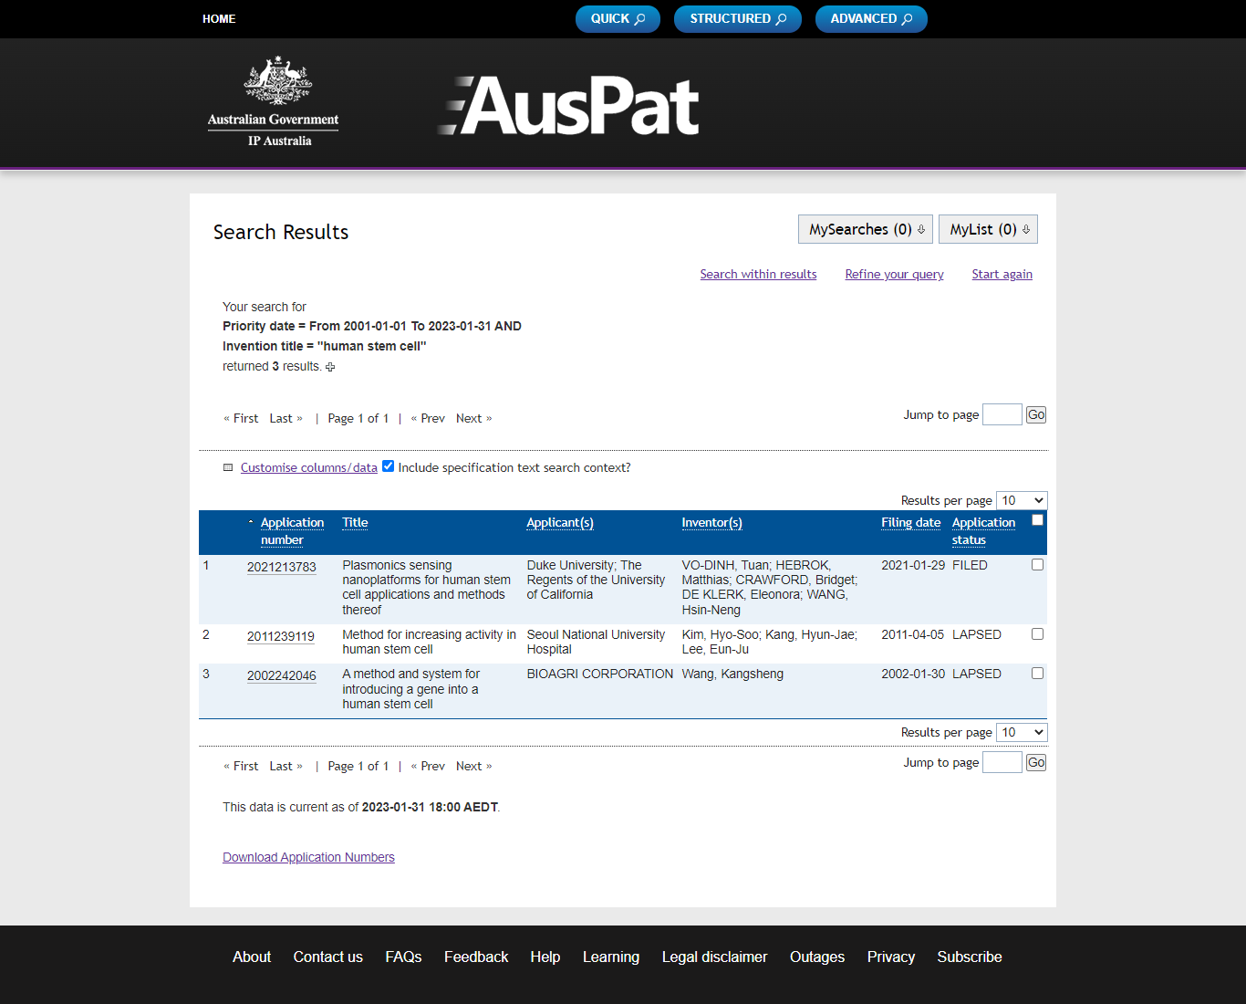Click the Australian Government IP Australia logo
This screenshot has width=1246, height=1004.
coord(273,101)
